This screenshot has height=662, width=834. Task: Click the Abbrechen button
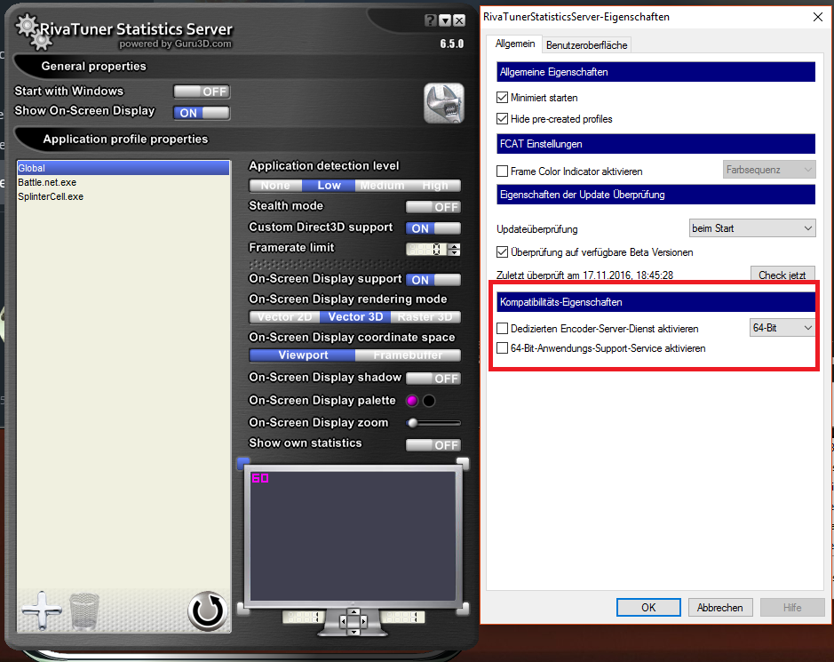[720, 607]
